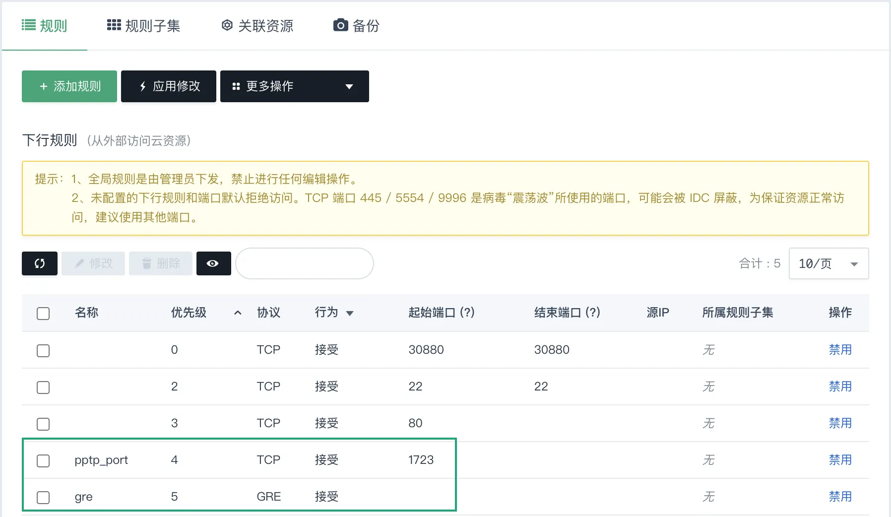Check the pptp_port rule checkbox
The height and width of the screenshot is (517, 891).
(43, 461)
